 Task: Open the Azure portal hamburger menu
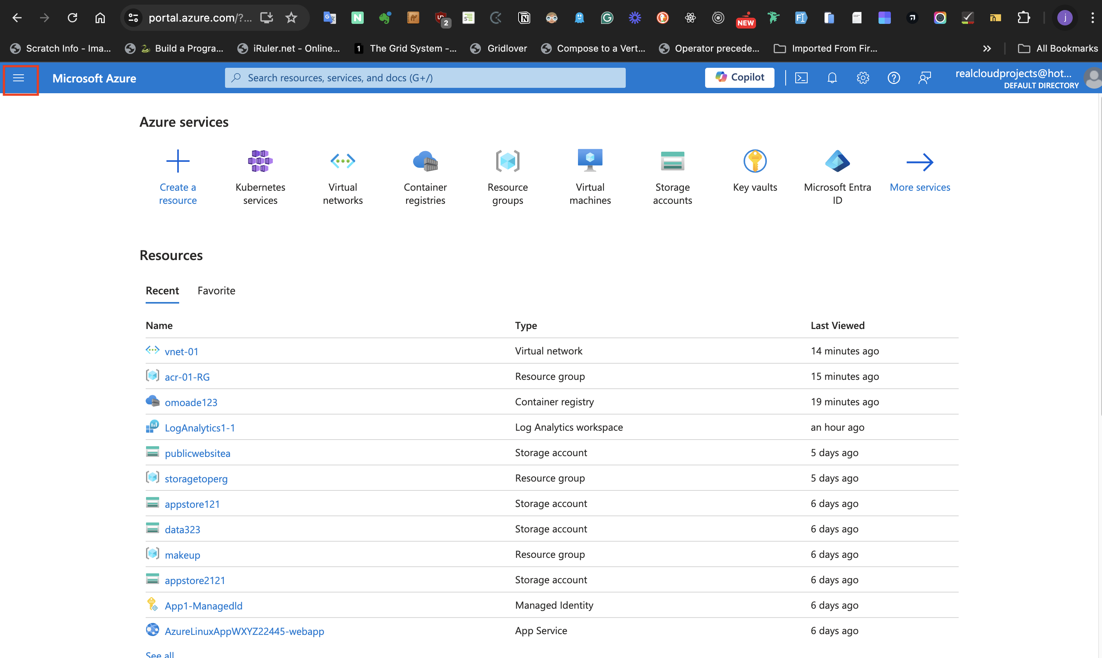[x=18, y=79]
